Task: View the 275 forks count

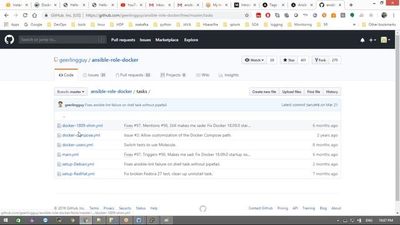Action: [335, 60]
